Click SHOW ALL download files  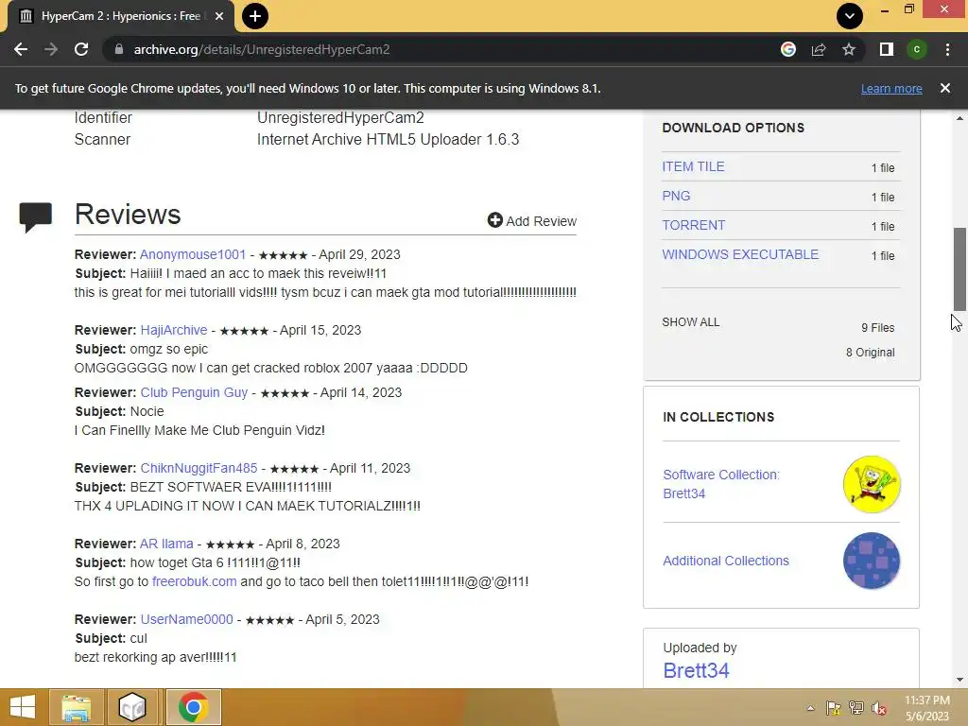click(690, 322)
